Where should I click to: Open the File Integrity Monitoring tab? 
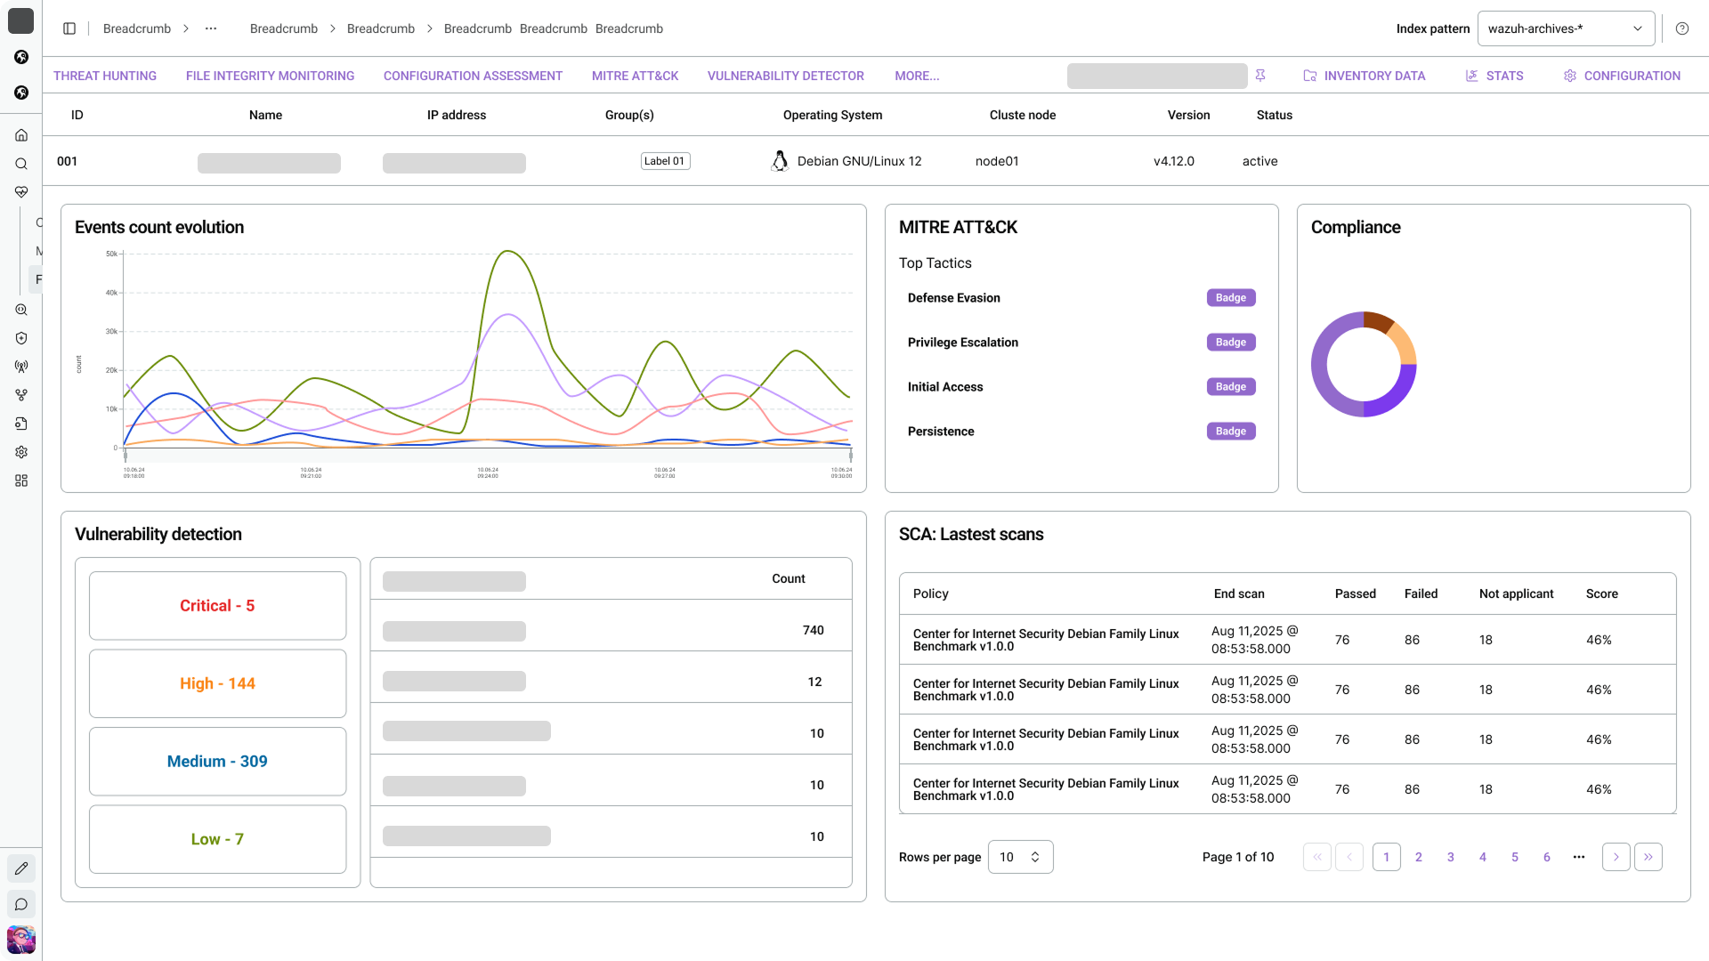click(270, 76)
